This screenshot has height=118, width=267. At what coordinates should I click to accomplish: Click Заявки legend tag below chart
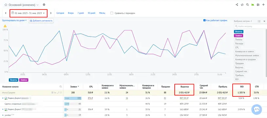[24, 80]
